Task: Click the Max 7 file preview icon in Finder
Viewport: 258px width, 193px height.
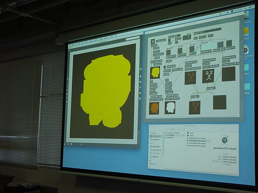Action: (225, 140)
